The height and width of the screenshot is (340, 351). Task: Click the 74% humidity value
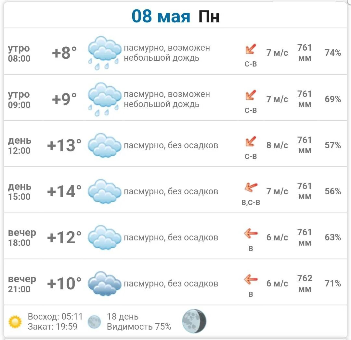coord(333,53)
